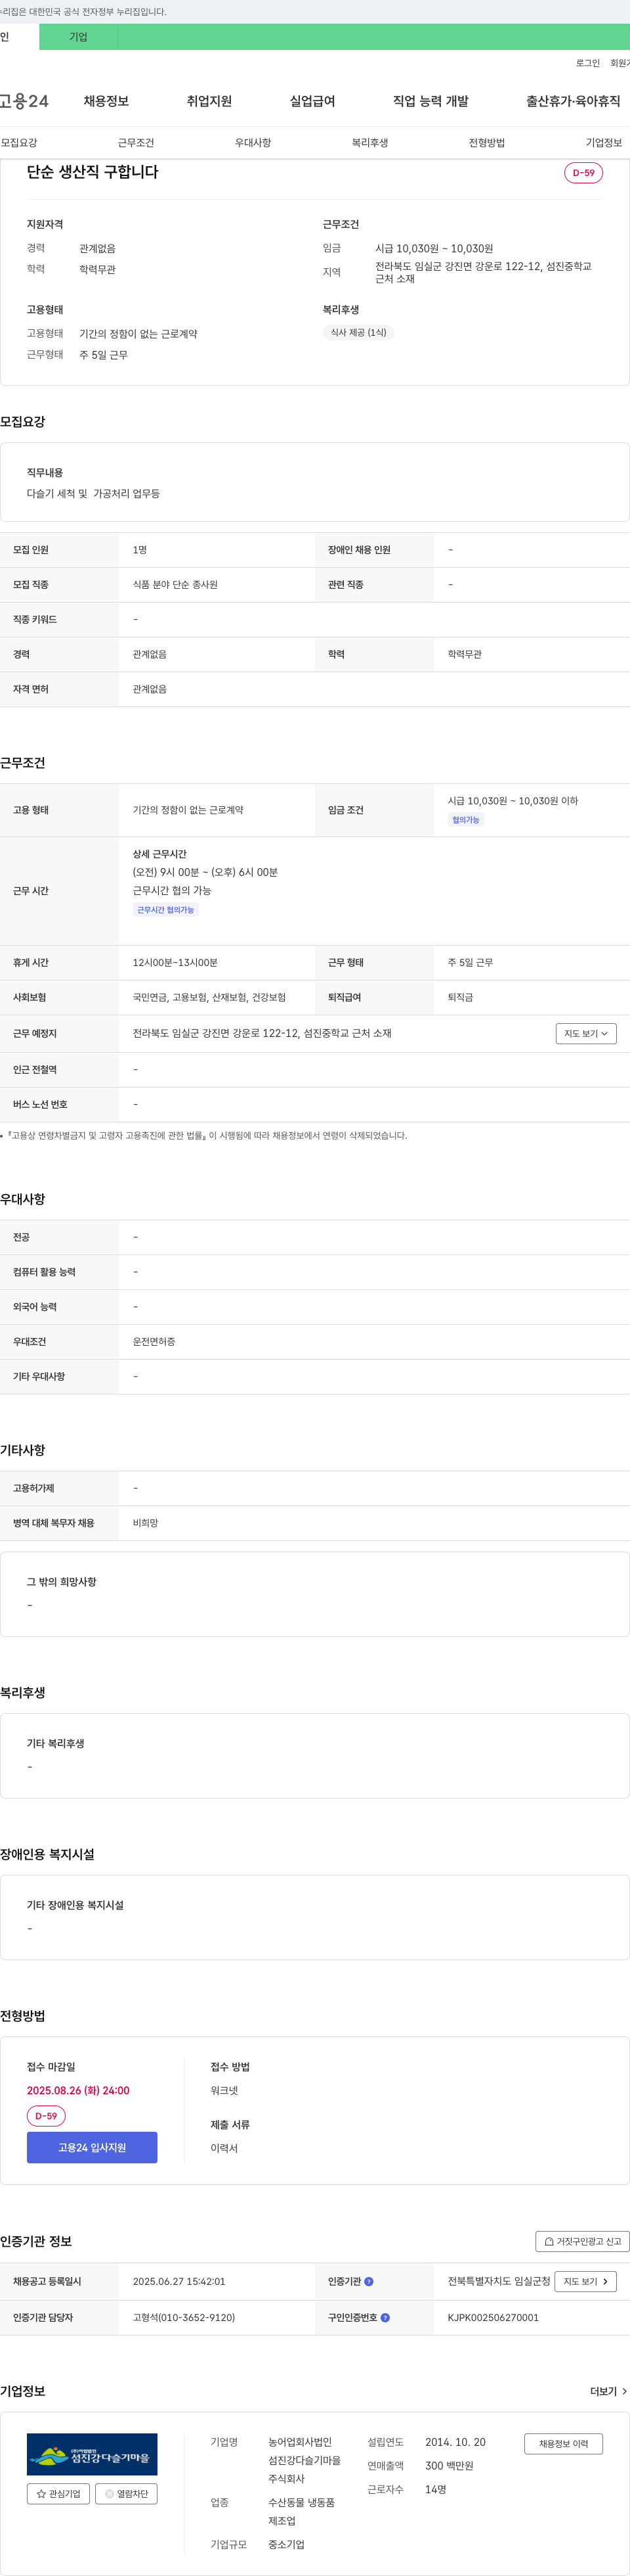630x2576 pixels.
Task: Click the help icon next to 인증기관
Action: point(369,2281)
